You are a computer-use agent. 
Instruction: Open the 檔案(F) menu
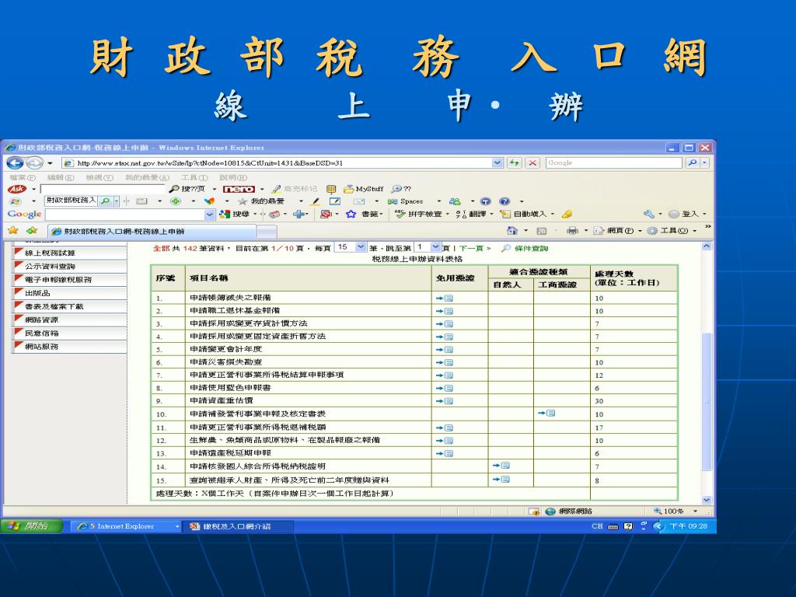23,178
